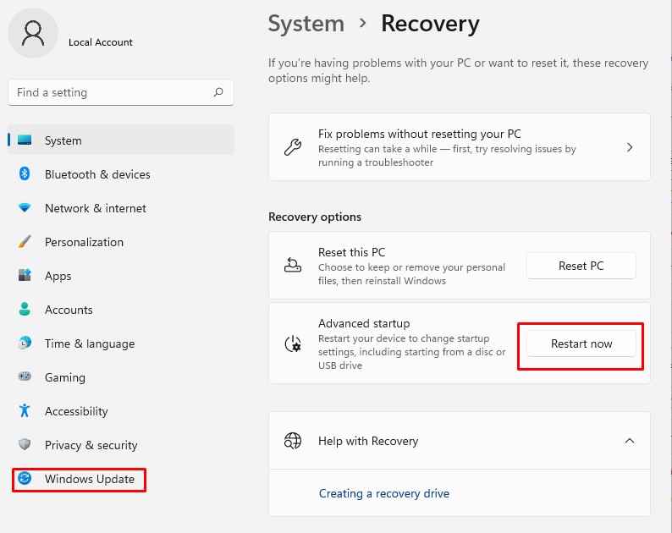This screenshot has height=533, width=672.
Task: Click the Time & language globe icon
Action: click(x=25, y=343)
